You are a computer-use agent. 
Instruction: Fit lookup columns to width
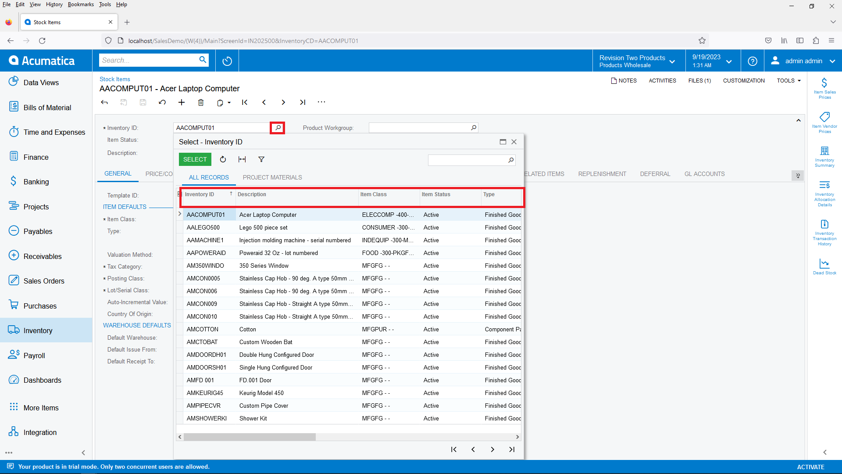242,159
